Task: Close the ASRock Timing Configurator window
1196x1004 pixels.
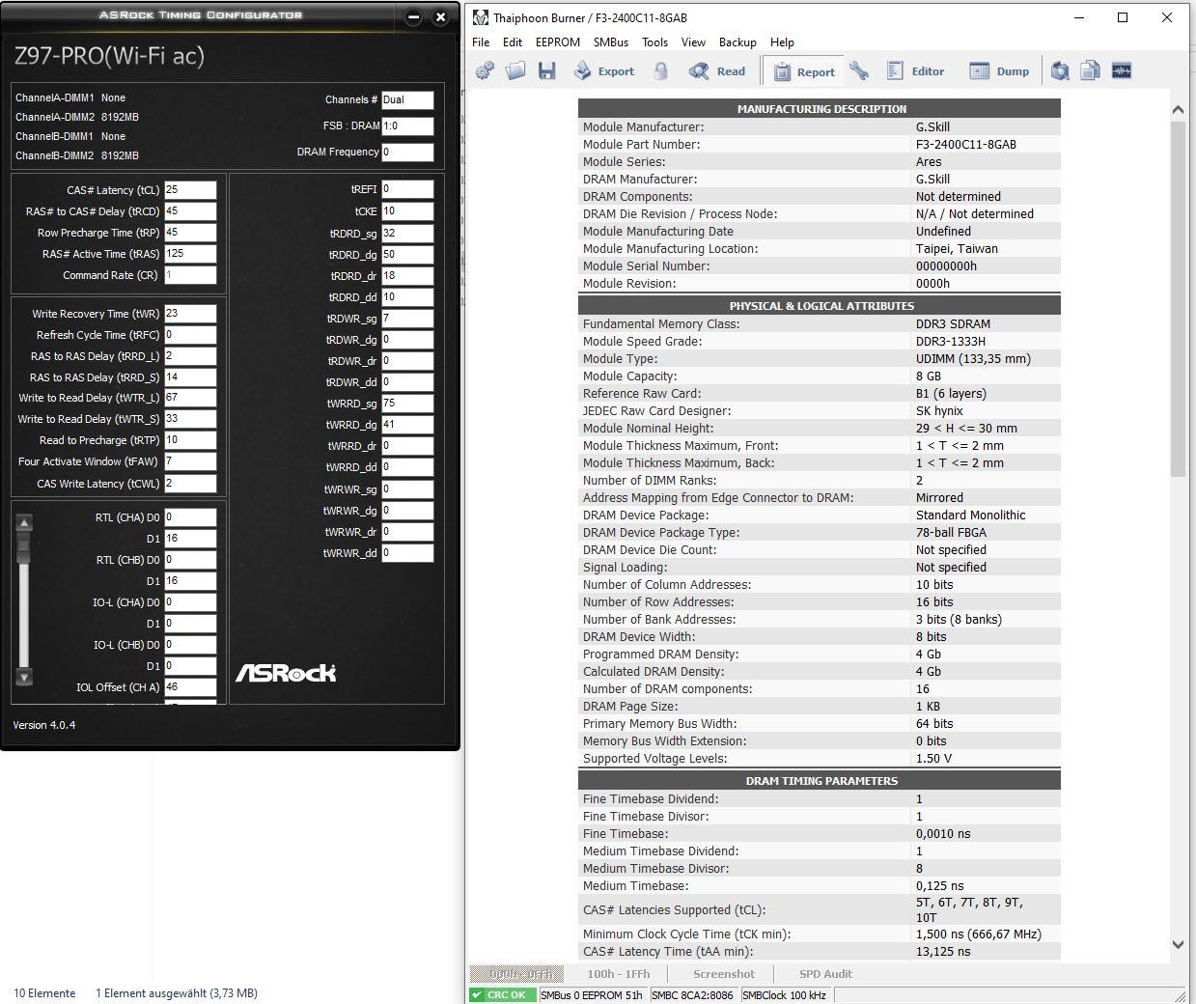Action: pos(441,17)
